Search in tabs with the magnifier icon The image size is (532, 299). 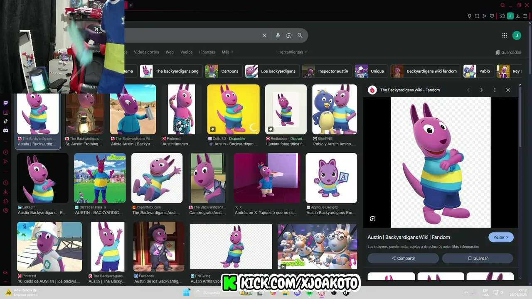click(x=502, y=5)
